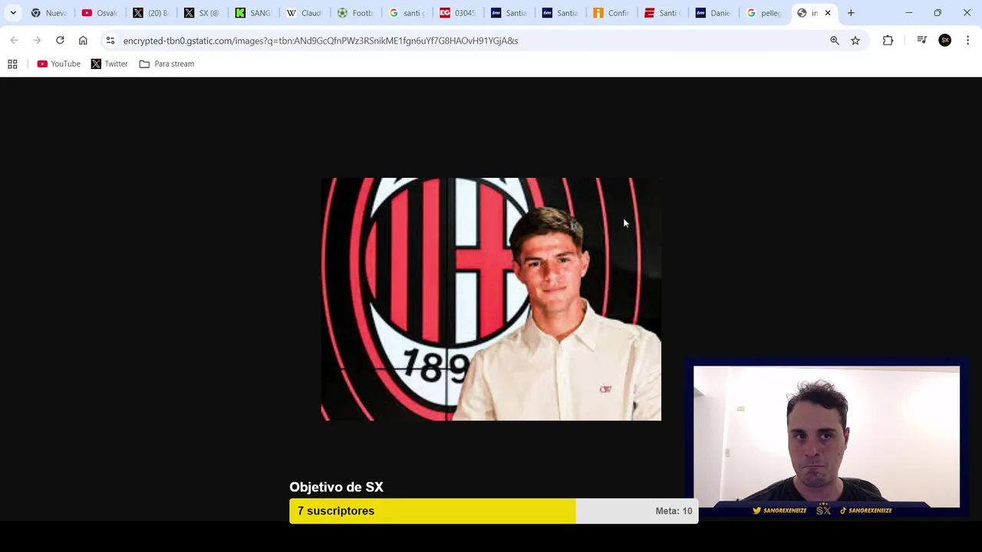Click the webcam overlay video
982x552 pixels.
(x=826, y=436)
